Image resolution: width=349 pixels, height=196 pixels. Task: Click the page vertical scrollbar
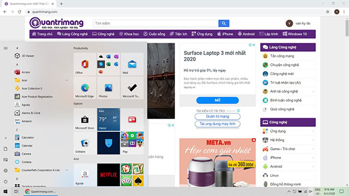coord(347,102)
